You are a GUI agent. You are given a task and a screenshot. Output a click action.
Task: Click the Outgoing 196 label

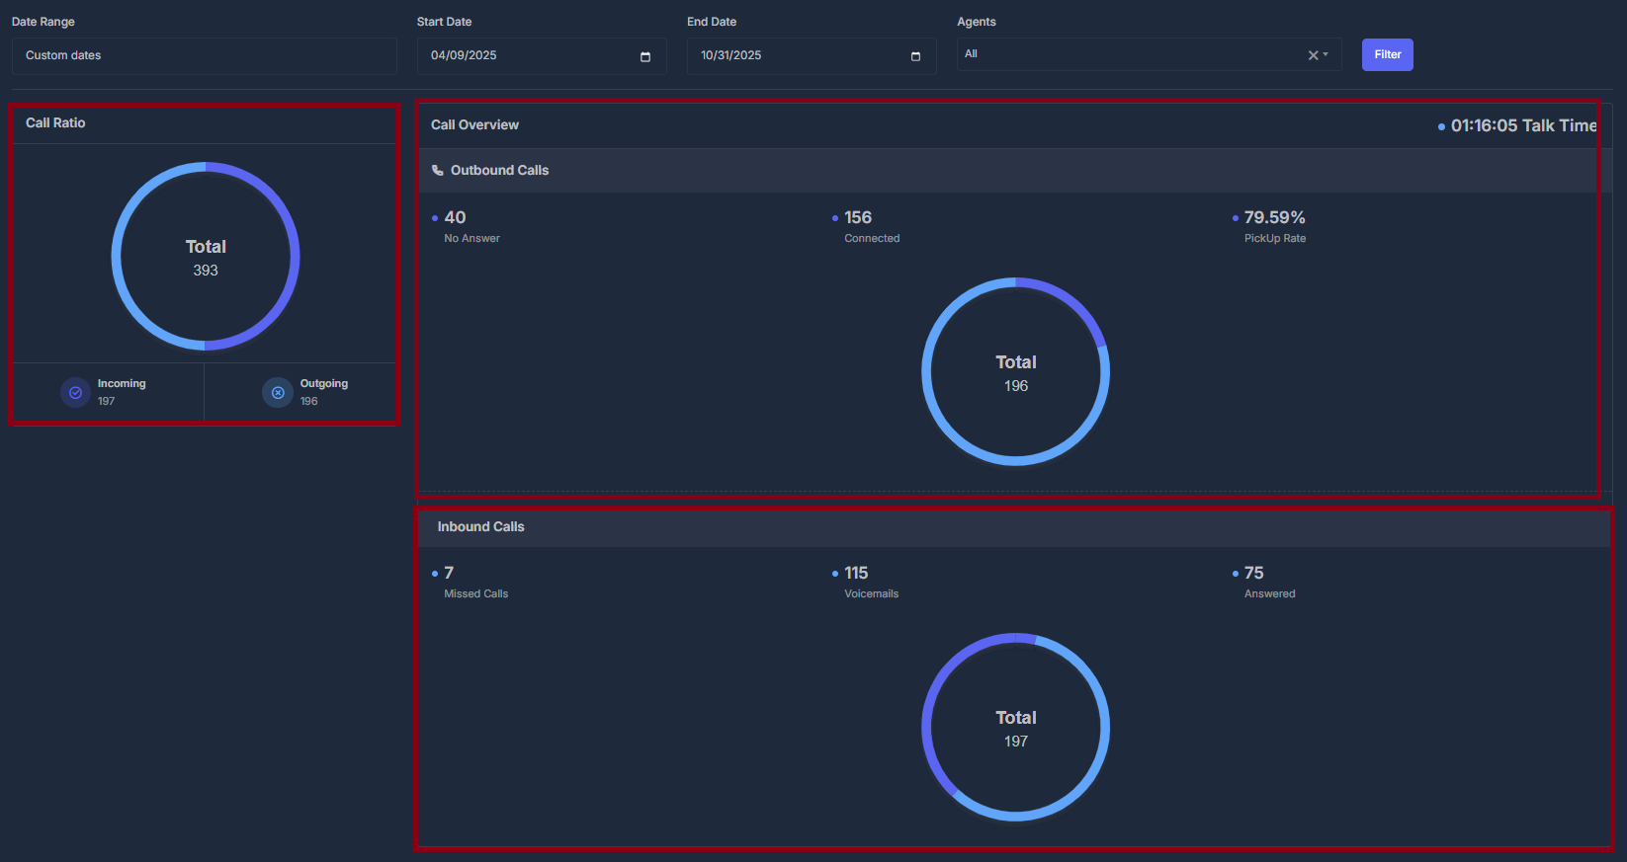point(324,392)
